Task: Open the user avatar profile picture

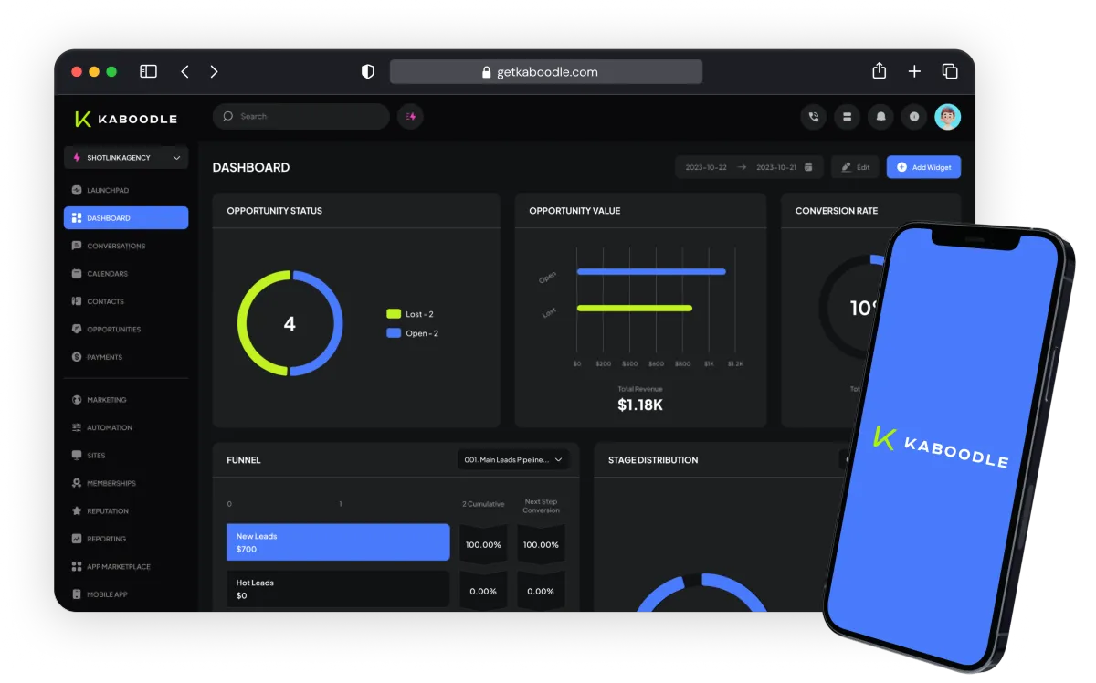Action: pyautogui.click(x=948, y=117)
